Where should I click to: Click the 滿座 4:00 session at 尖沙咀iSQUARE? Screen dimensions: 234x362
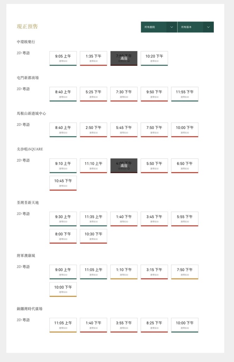coord(124,165)
